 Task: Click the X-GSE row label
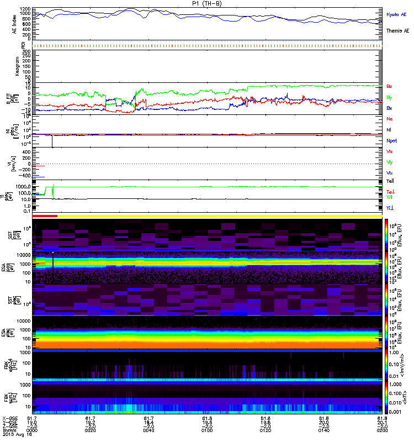click(x=10, y=419)
